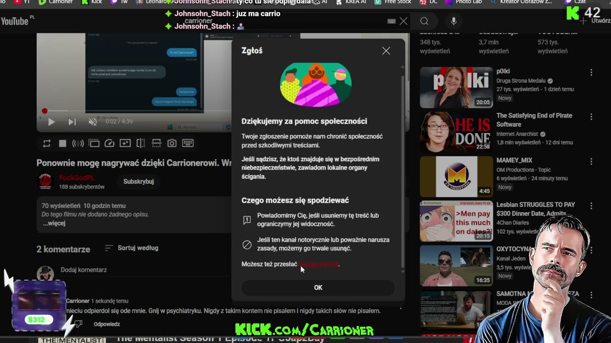
Task: Open options menu for Pirate Software video
Action: coord(591,117)
